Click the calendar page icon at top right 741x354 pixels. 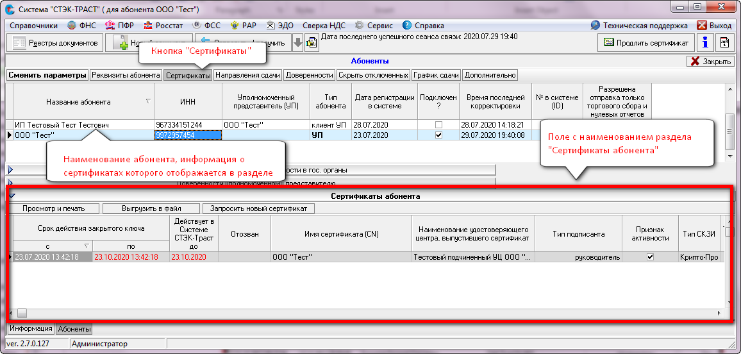tap(724, 43)
